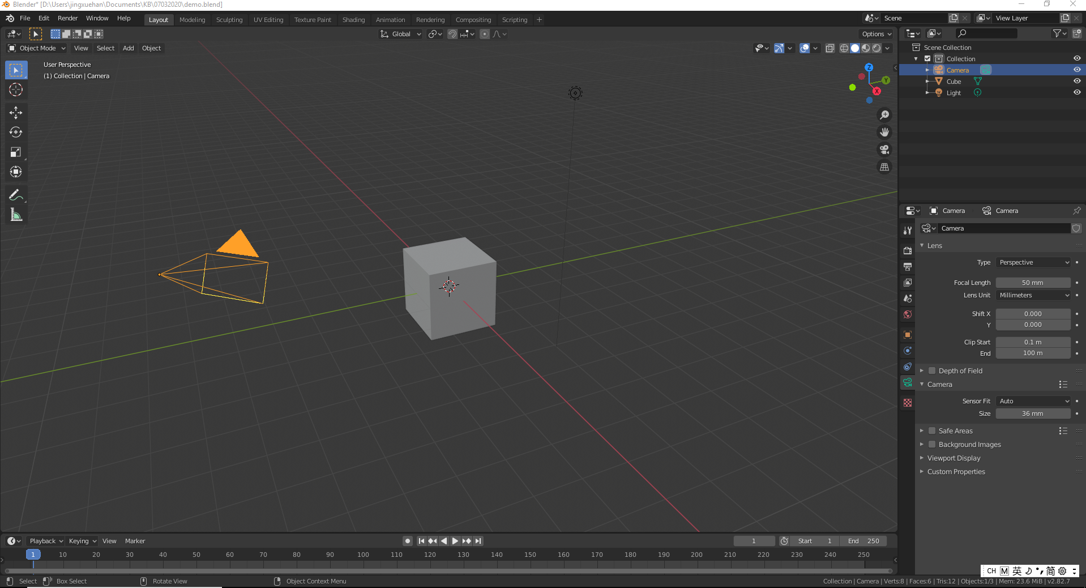Viewport: 1086px width, 588px height.
Task: Click the Focal Length 50 mm field
Action: pos(1033,283)
